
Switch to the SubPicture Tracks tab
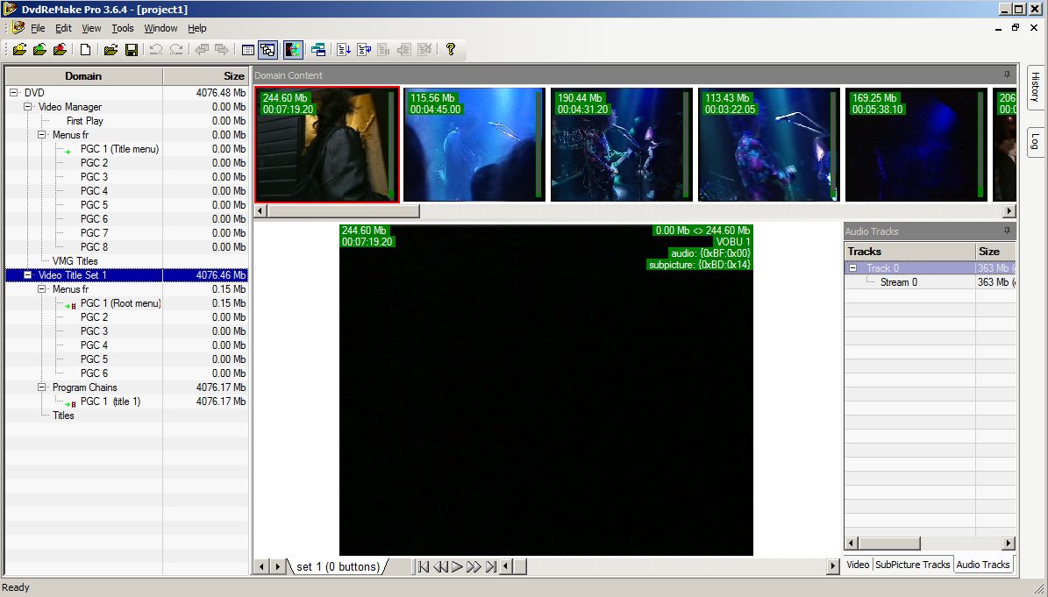[912, 565]
